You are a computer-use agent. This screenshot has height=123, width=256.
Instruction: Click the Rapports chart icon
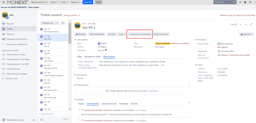(x=4, y=34)
